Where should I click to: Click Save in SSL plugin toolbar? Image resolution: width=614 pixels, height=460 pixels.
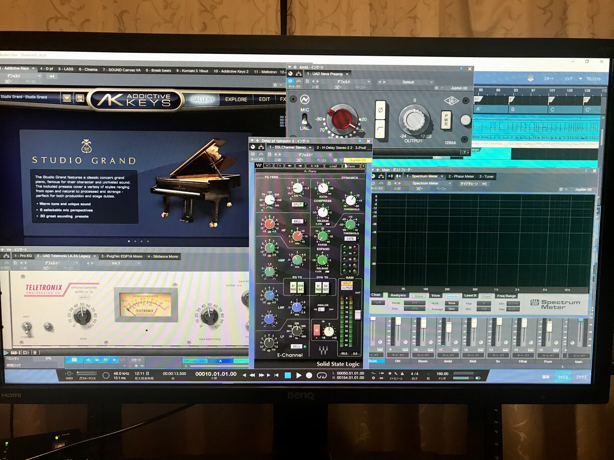pos(350,166)
